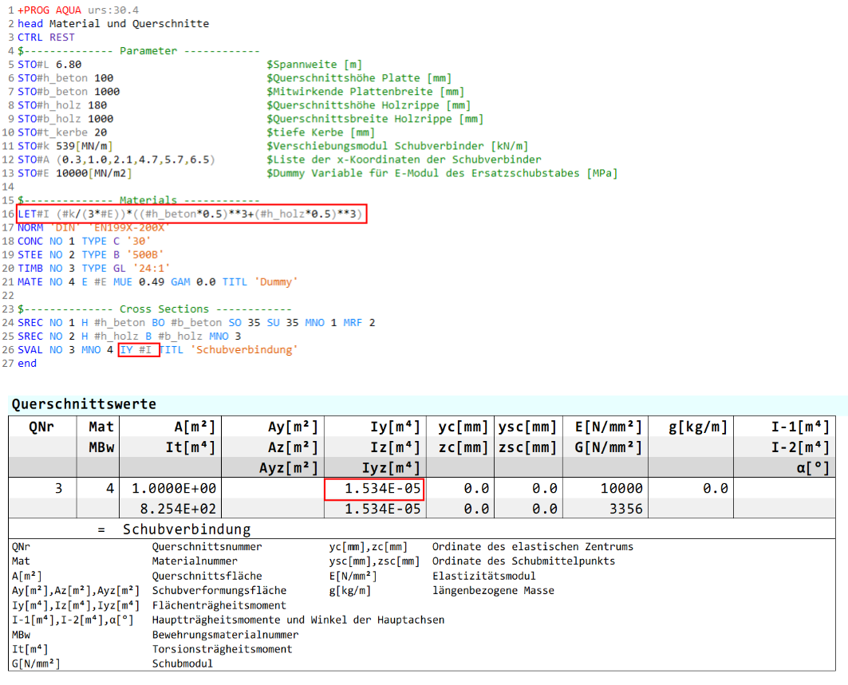Click the 'Dummy' title string on line 21
Screen dimensions: 848x685
pyautogui.click(x=279, y=281)
